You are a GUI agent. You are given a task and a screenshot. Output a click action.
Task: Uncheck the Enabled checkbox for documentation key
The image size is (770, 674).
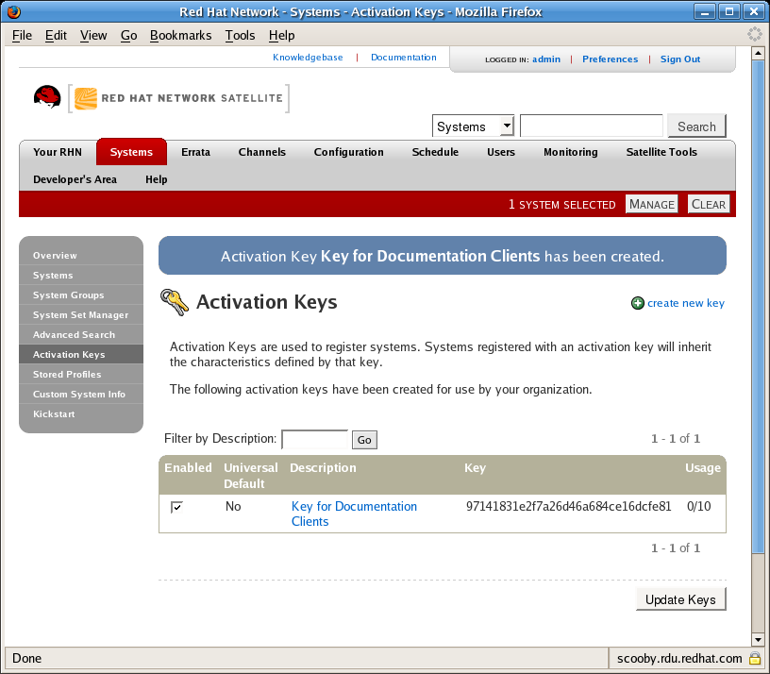click(x=176, y=507)
